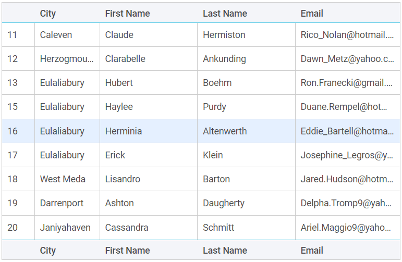The width and height of the screenshot is (402, 262).
Task: Click row number 17
Action: click(13, 155)
